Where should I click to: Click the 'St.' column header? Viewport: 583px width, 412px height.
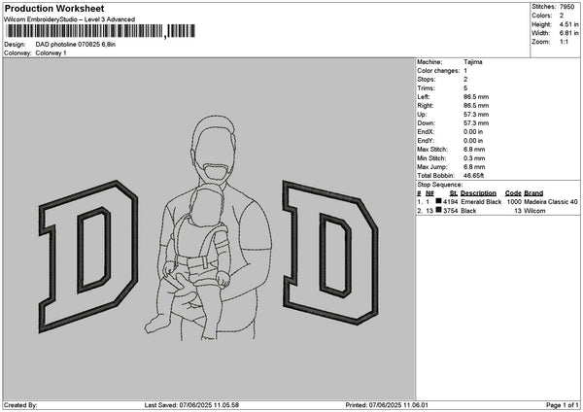click(453, 193)
